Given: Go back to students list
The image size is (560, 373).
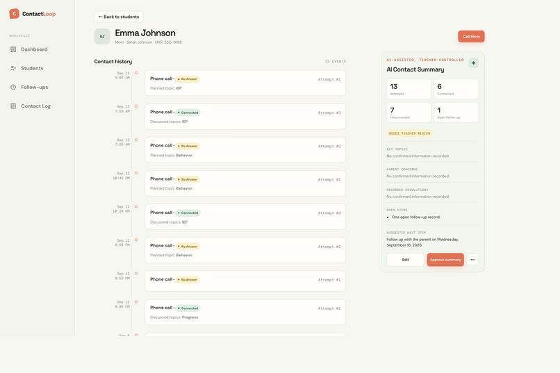Looking at the screenshot, I should (x=119, y=17).
